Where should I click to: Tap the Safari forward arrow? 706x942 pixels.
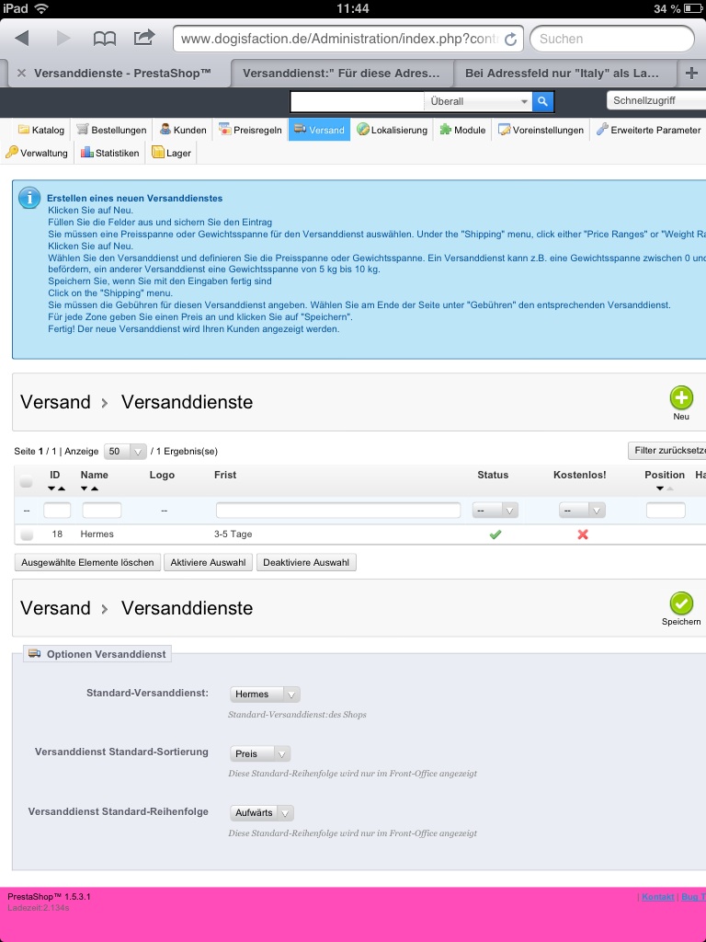[63, 39]
